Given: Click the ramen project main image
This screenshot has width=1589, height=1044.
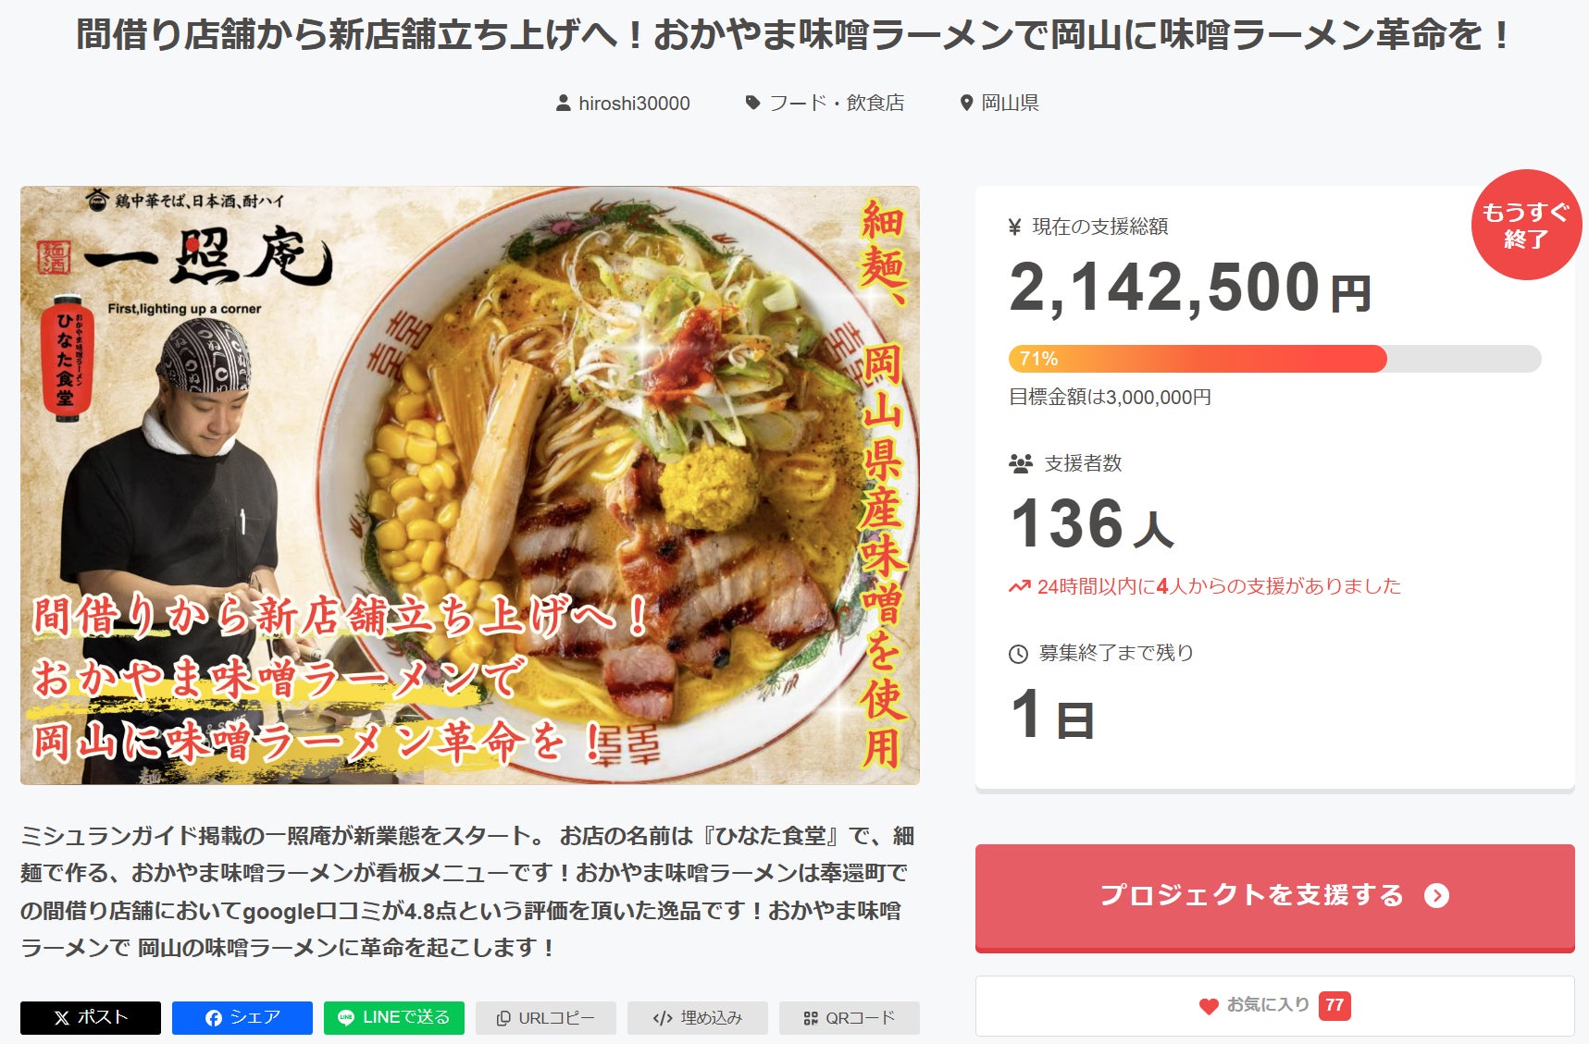Looking at the screenshot, I should coord(470,485).
